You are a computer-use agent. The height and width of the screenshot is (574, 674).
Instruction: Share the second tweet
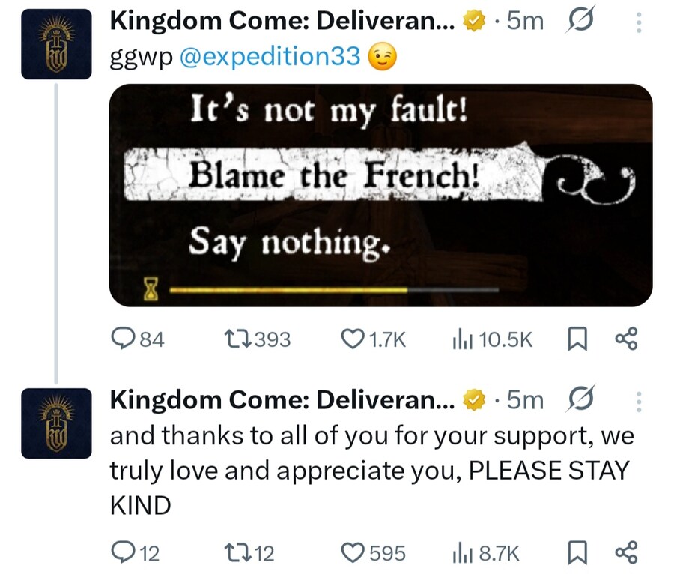(x=625, y=553)
